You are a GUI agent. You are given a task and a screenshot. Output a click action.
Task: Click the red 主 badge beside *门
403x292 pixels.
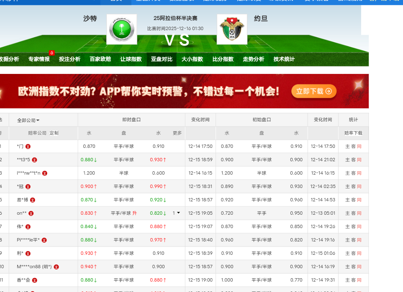point(28,147)
